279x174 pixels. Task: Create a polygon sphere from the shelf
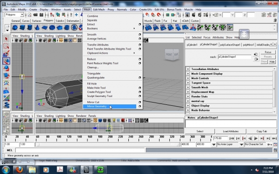pos(15,27)
